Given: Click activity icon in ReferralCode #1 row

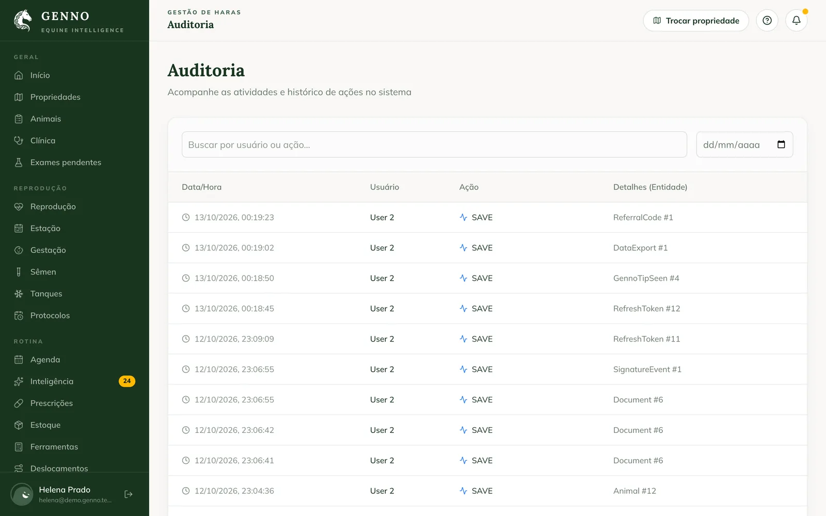Looking at the screenshot, I should coord(463,217).
